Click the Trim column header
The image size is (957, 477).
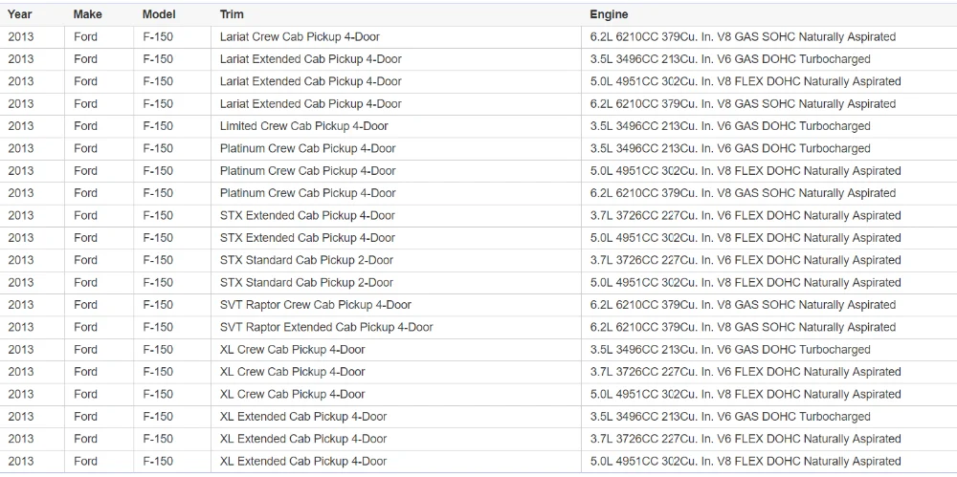point(232,14)
